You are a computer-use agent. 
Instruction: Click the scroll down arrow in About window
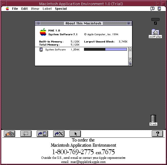pos(130,60)
